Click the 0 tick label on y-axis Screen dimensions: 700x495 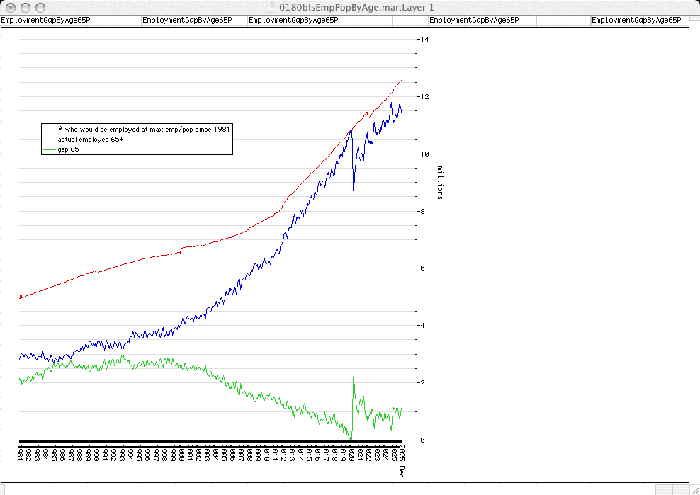point(423,440)
